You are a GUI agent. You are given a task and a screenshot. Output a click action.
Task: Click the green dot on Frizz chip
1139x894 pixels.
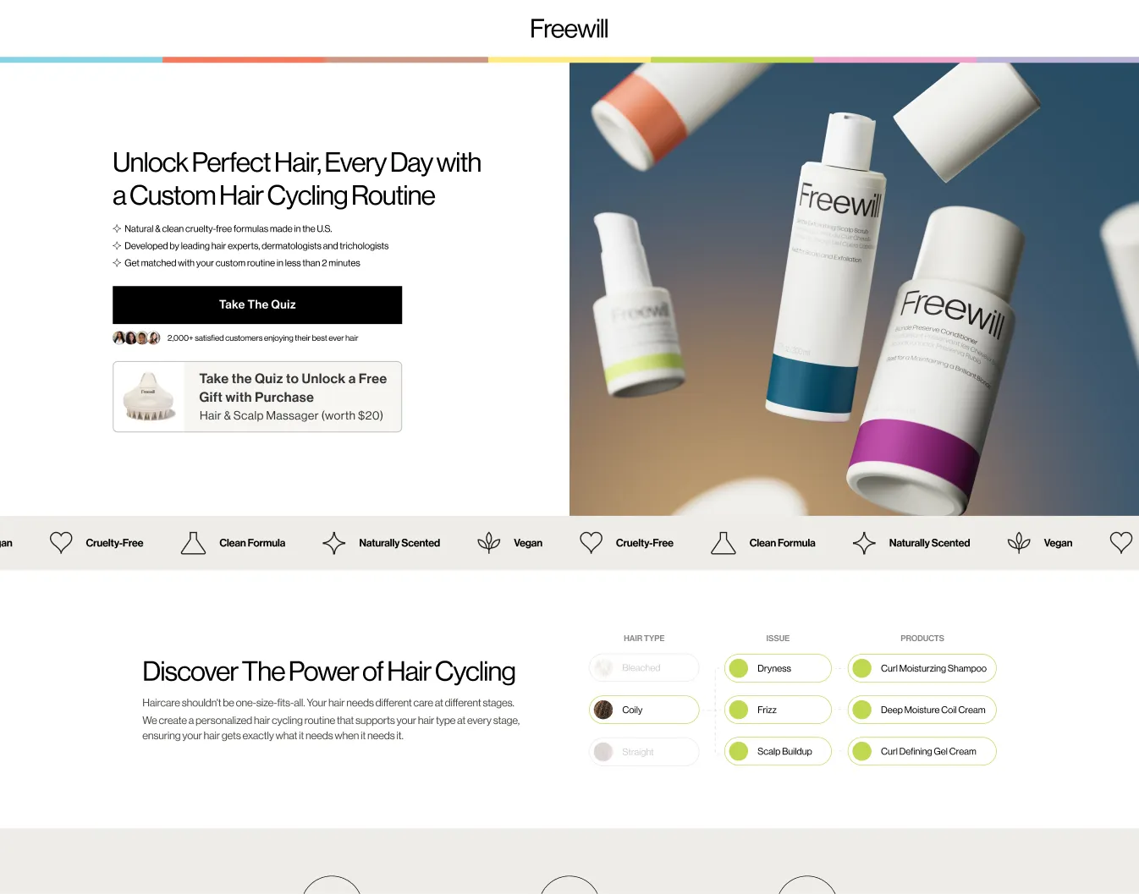click(x=739, y=710)
